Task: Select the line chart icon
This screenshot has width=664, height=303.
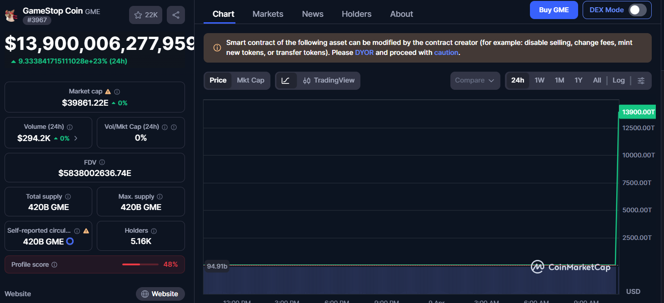Action: (286, 81)
